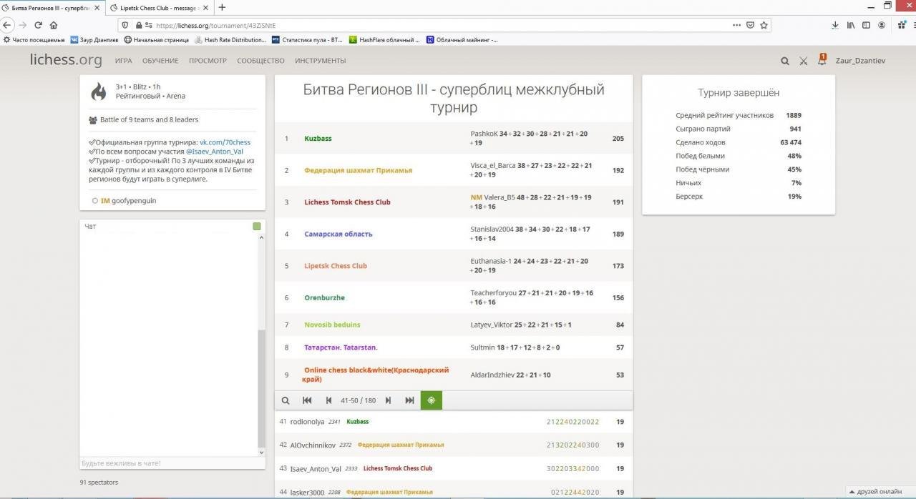
Task: Open notifications bell with badge 1
Action: (822, 60)
